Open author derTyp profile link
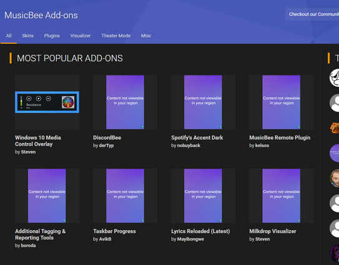This screenshot has height=265, width=339. click(x=106, y=145)
